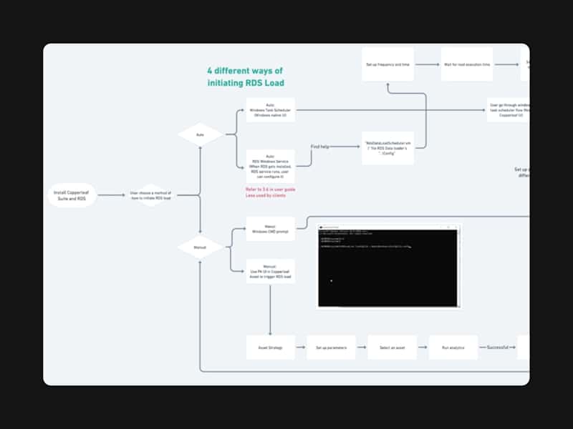The height and width of the screenshot is (429, 573).
Task: Click the Asset Strategy step box
Action: [x=271, y=347]
